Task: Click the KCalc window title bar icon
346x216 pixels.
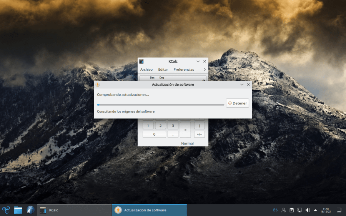Action: click(x=141, y=61)
